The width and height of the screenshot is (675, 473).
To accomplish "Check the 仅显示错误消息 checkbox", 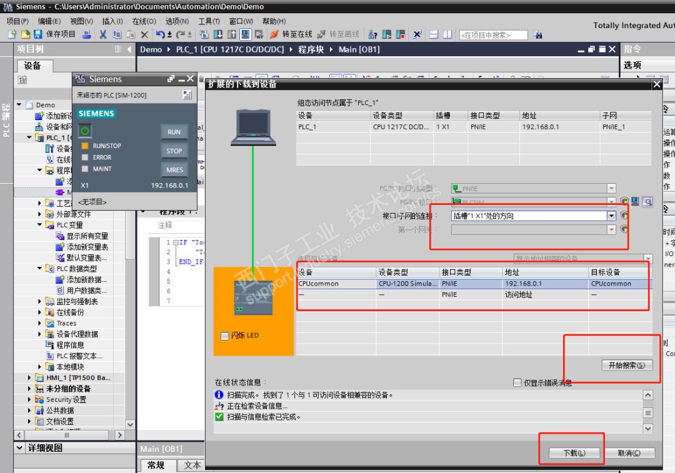I will coord(517,382).
